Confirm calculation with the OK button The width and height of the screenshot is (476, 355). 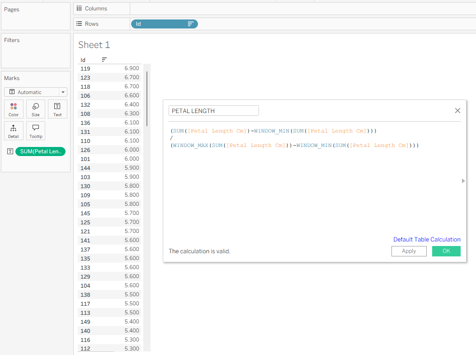pos(446,251)
